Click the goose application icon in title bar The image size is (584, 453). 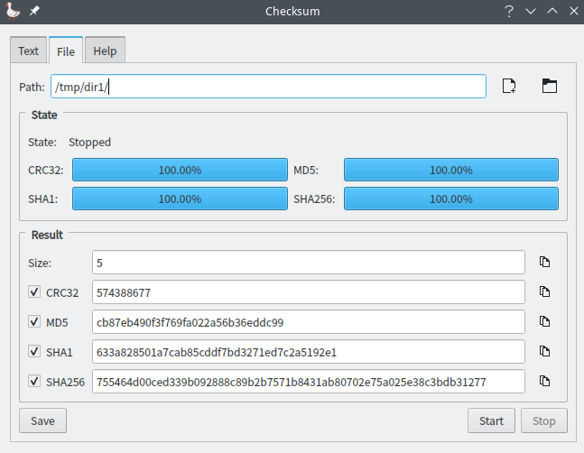click(x=13, y=11)
